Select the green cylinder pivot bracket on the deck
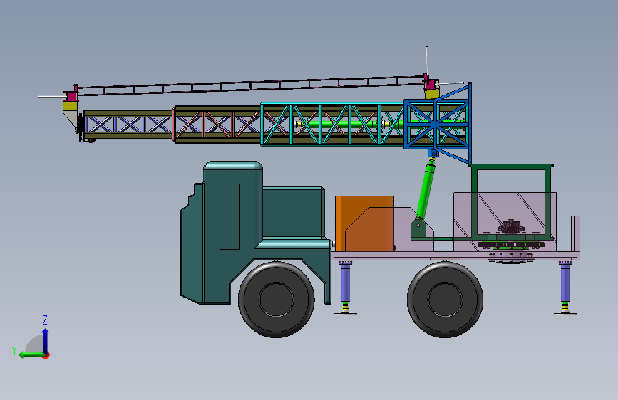618x400 pixels. point(418,229)
